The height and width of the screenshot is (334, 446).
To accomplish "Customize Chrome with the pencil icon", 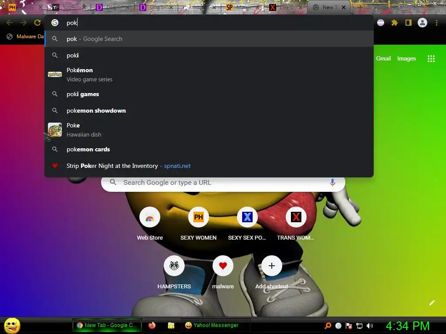I will click(x=432, y=303).
